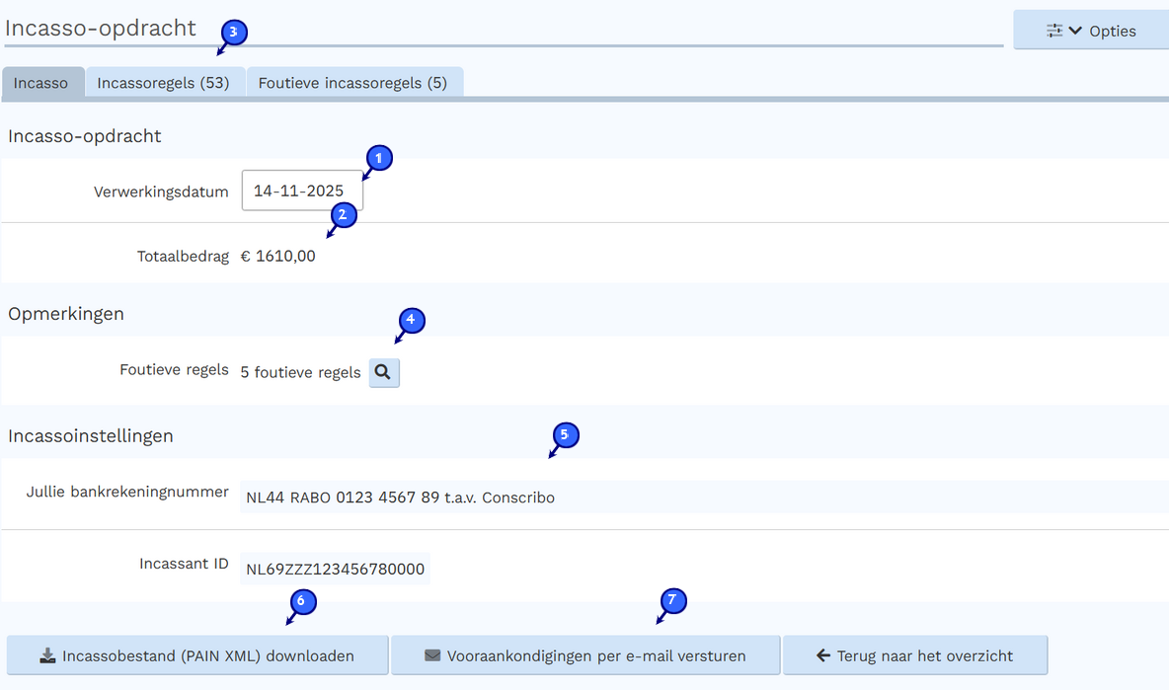
Task: Click Terug naar het overzicht
Action: tap(914, 654)
